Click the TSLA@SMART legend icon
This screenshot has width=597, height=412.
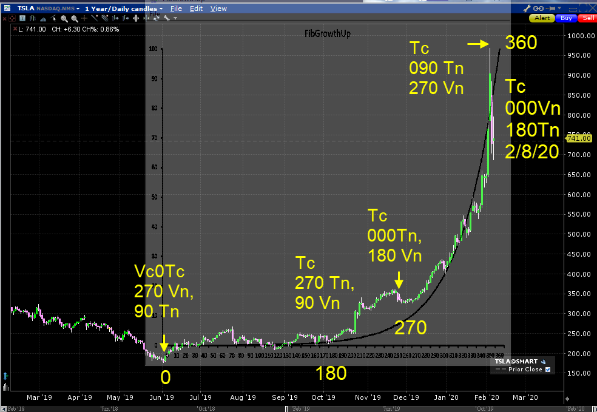544,362
